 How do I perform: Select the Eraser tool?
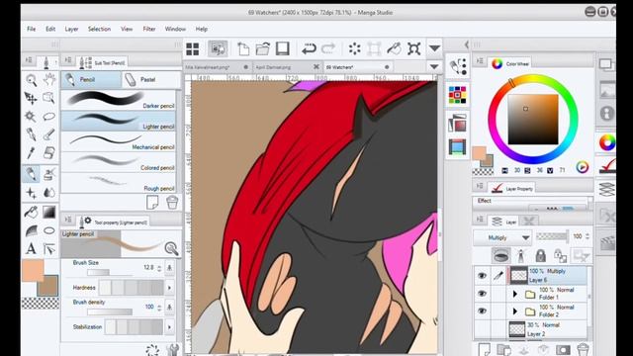click(49, 153)
